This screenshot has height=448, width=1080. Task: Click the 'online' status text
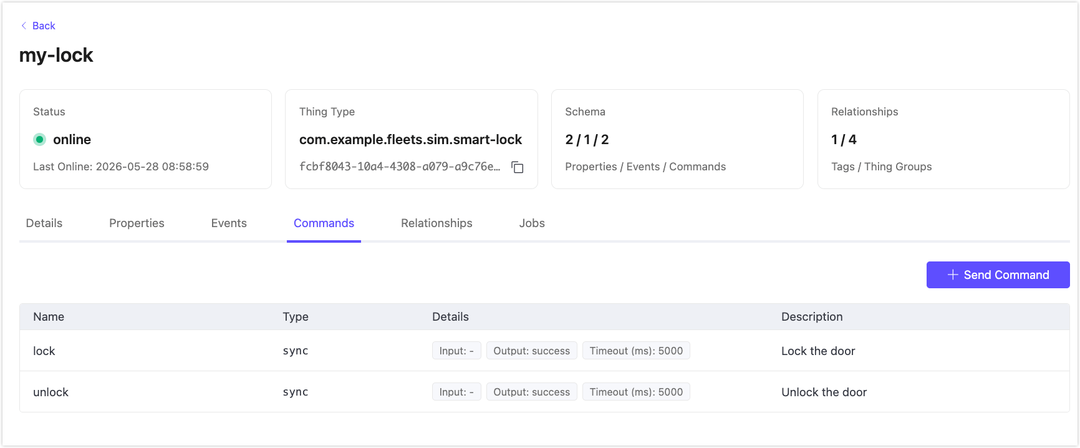(x=72, y=140)
